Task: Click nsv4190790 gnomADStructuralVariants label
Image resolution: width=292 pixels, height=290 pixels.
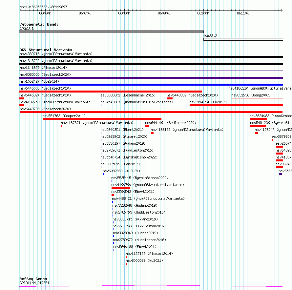Action: click(x=148, y=185)
